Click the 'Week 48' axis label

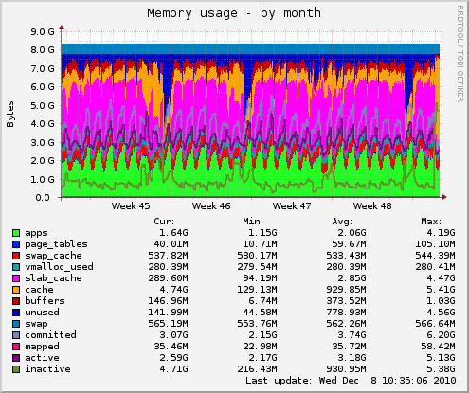pos(372,206)
